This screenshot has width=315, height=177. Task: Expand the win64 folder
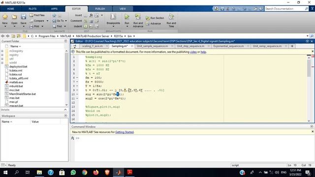pos(2,63)
